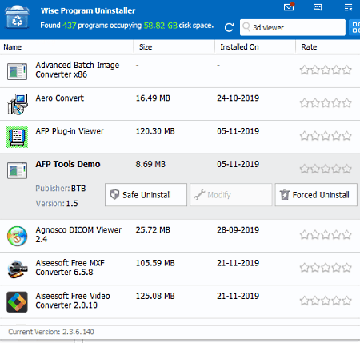Open the feedback chat icon

click(x=318, y=7)
